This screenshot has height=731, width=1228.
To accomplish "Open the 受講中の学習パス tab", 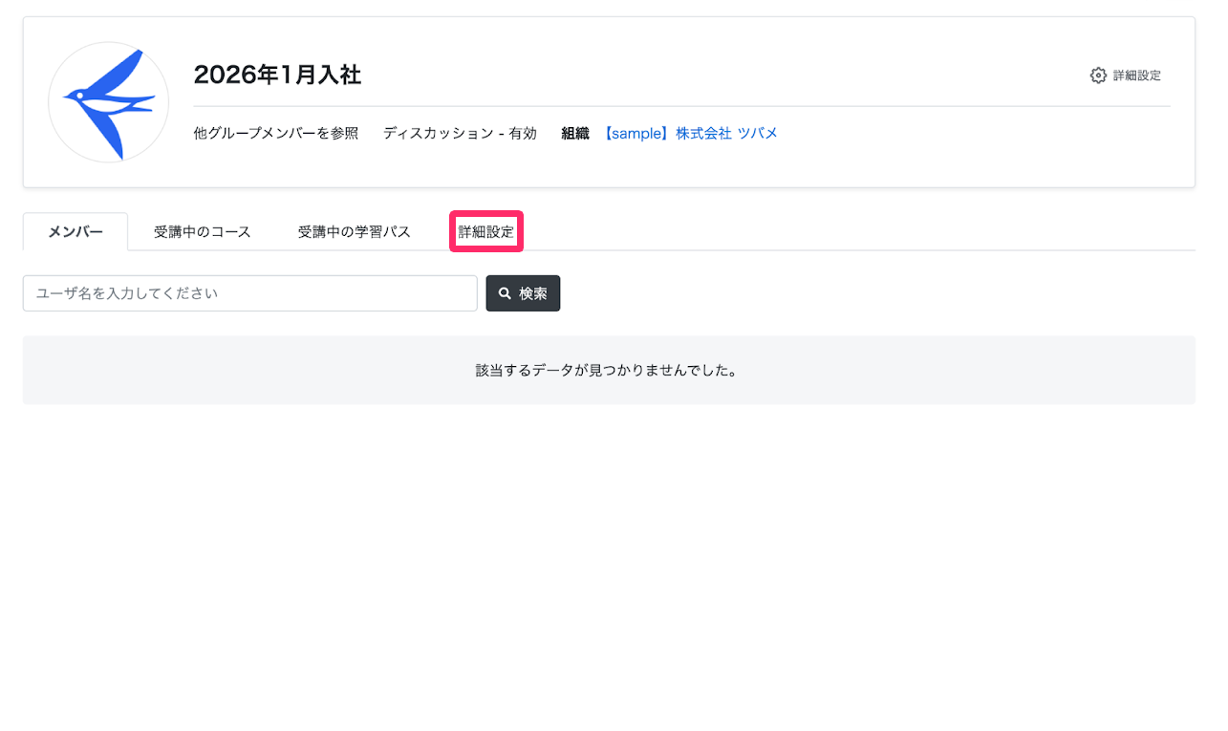I will pos(355,231).
